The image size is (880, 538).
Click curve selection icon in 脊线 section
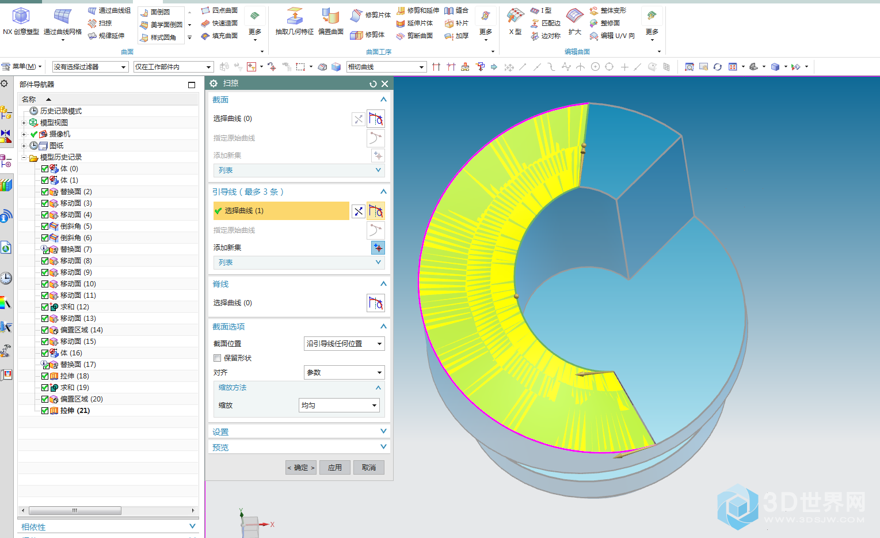point(376,303)
